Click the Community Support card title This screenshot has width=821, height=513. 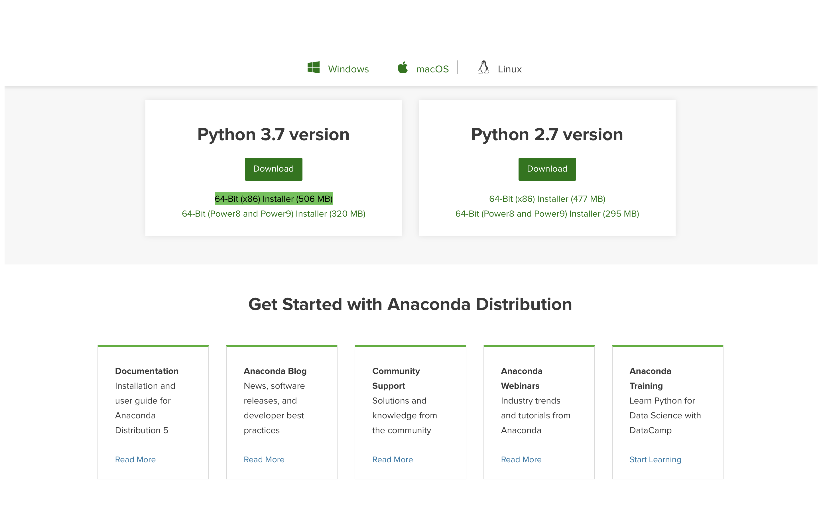click(x=396, y=378)
